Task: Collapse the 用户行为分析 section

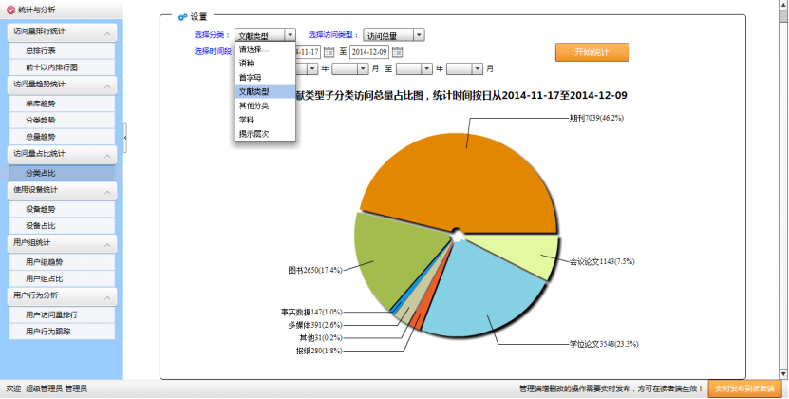Action: (108, 295)
